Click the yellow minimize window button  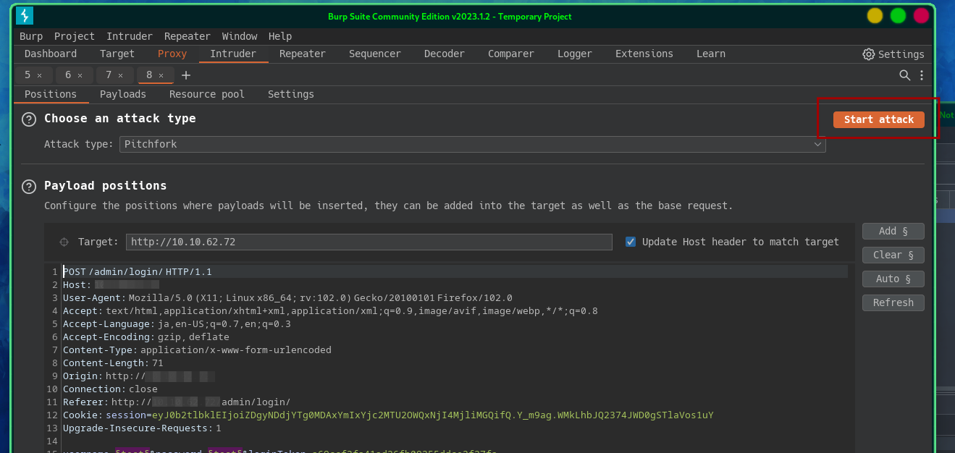coord(875,16)
